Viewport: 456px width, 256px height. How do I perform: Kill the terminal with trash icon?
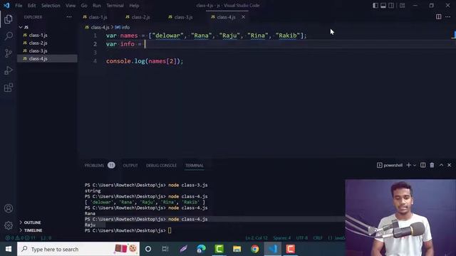click(x=432, y=165)
